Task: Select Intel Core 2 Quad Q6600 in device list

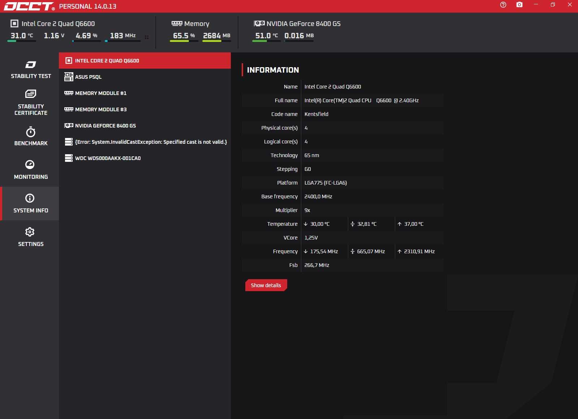Action: click(145, 61)
